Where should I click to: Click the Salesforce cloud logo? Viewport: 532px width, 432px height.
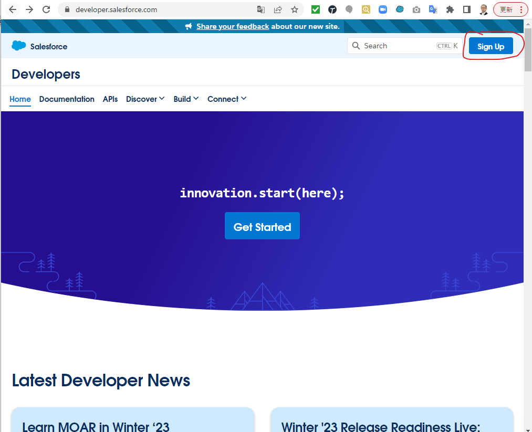[19, 46]
